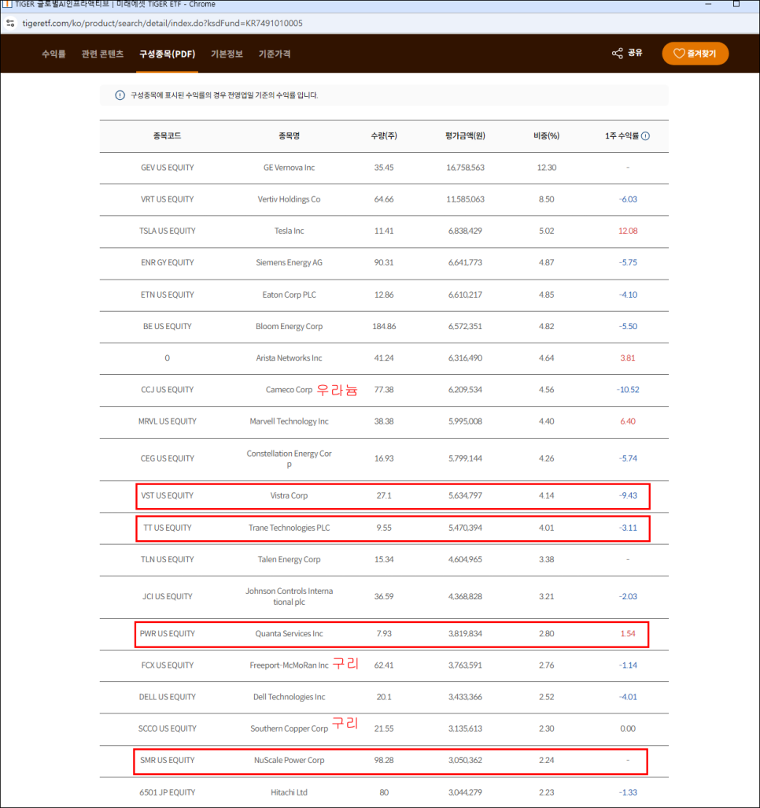Select Constellation Energy Corp name
This screenshot has width=760, height=808.
click(x=289, y=458)
